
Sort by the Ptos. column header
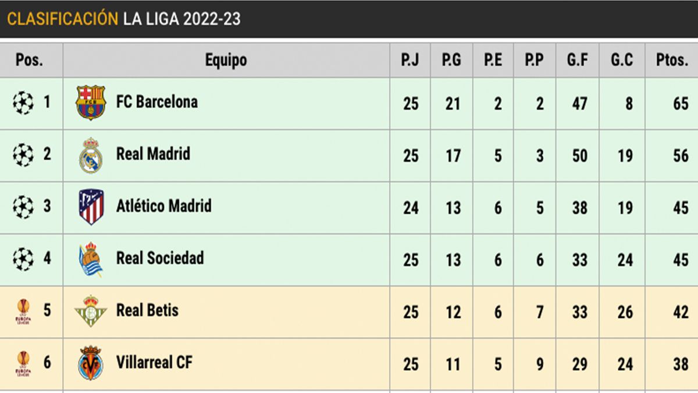pyautogui.click(x=671, y=60)
